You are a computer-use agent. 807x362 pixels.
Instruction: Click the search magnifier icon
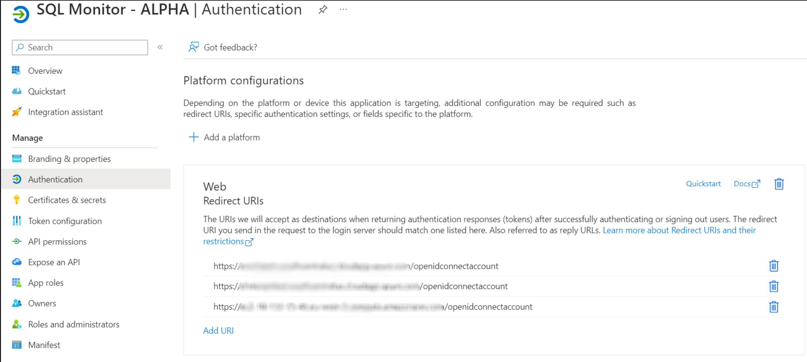[x=20, y=47]
